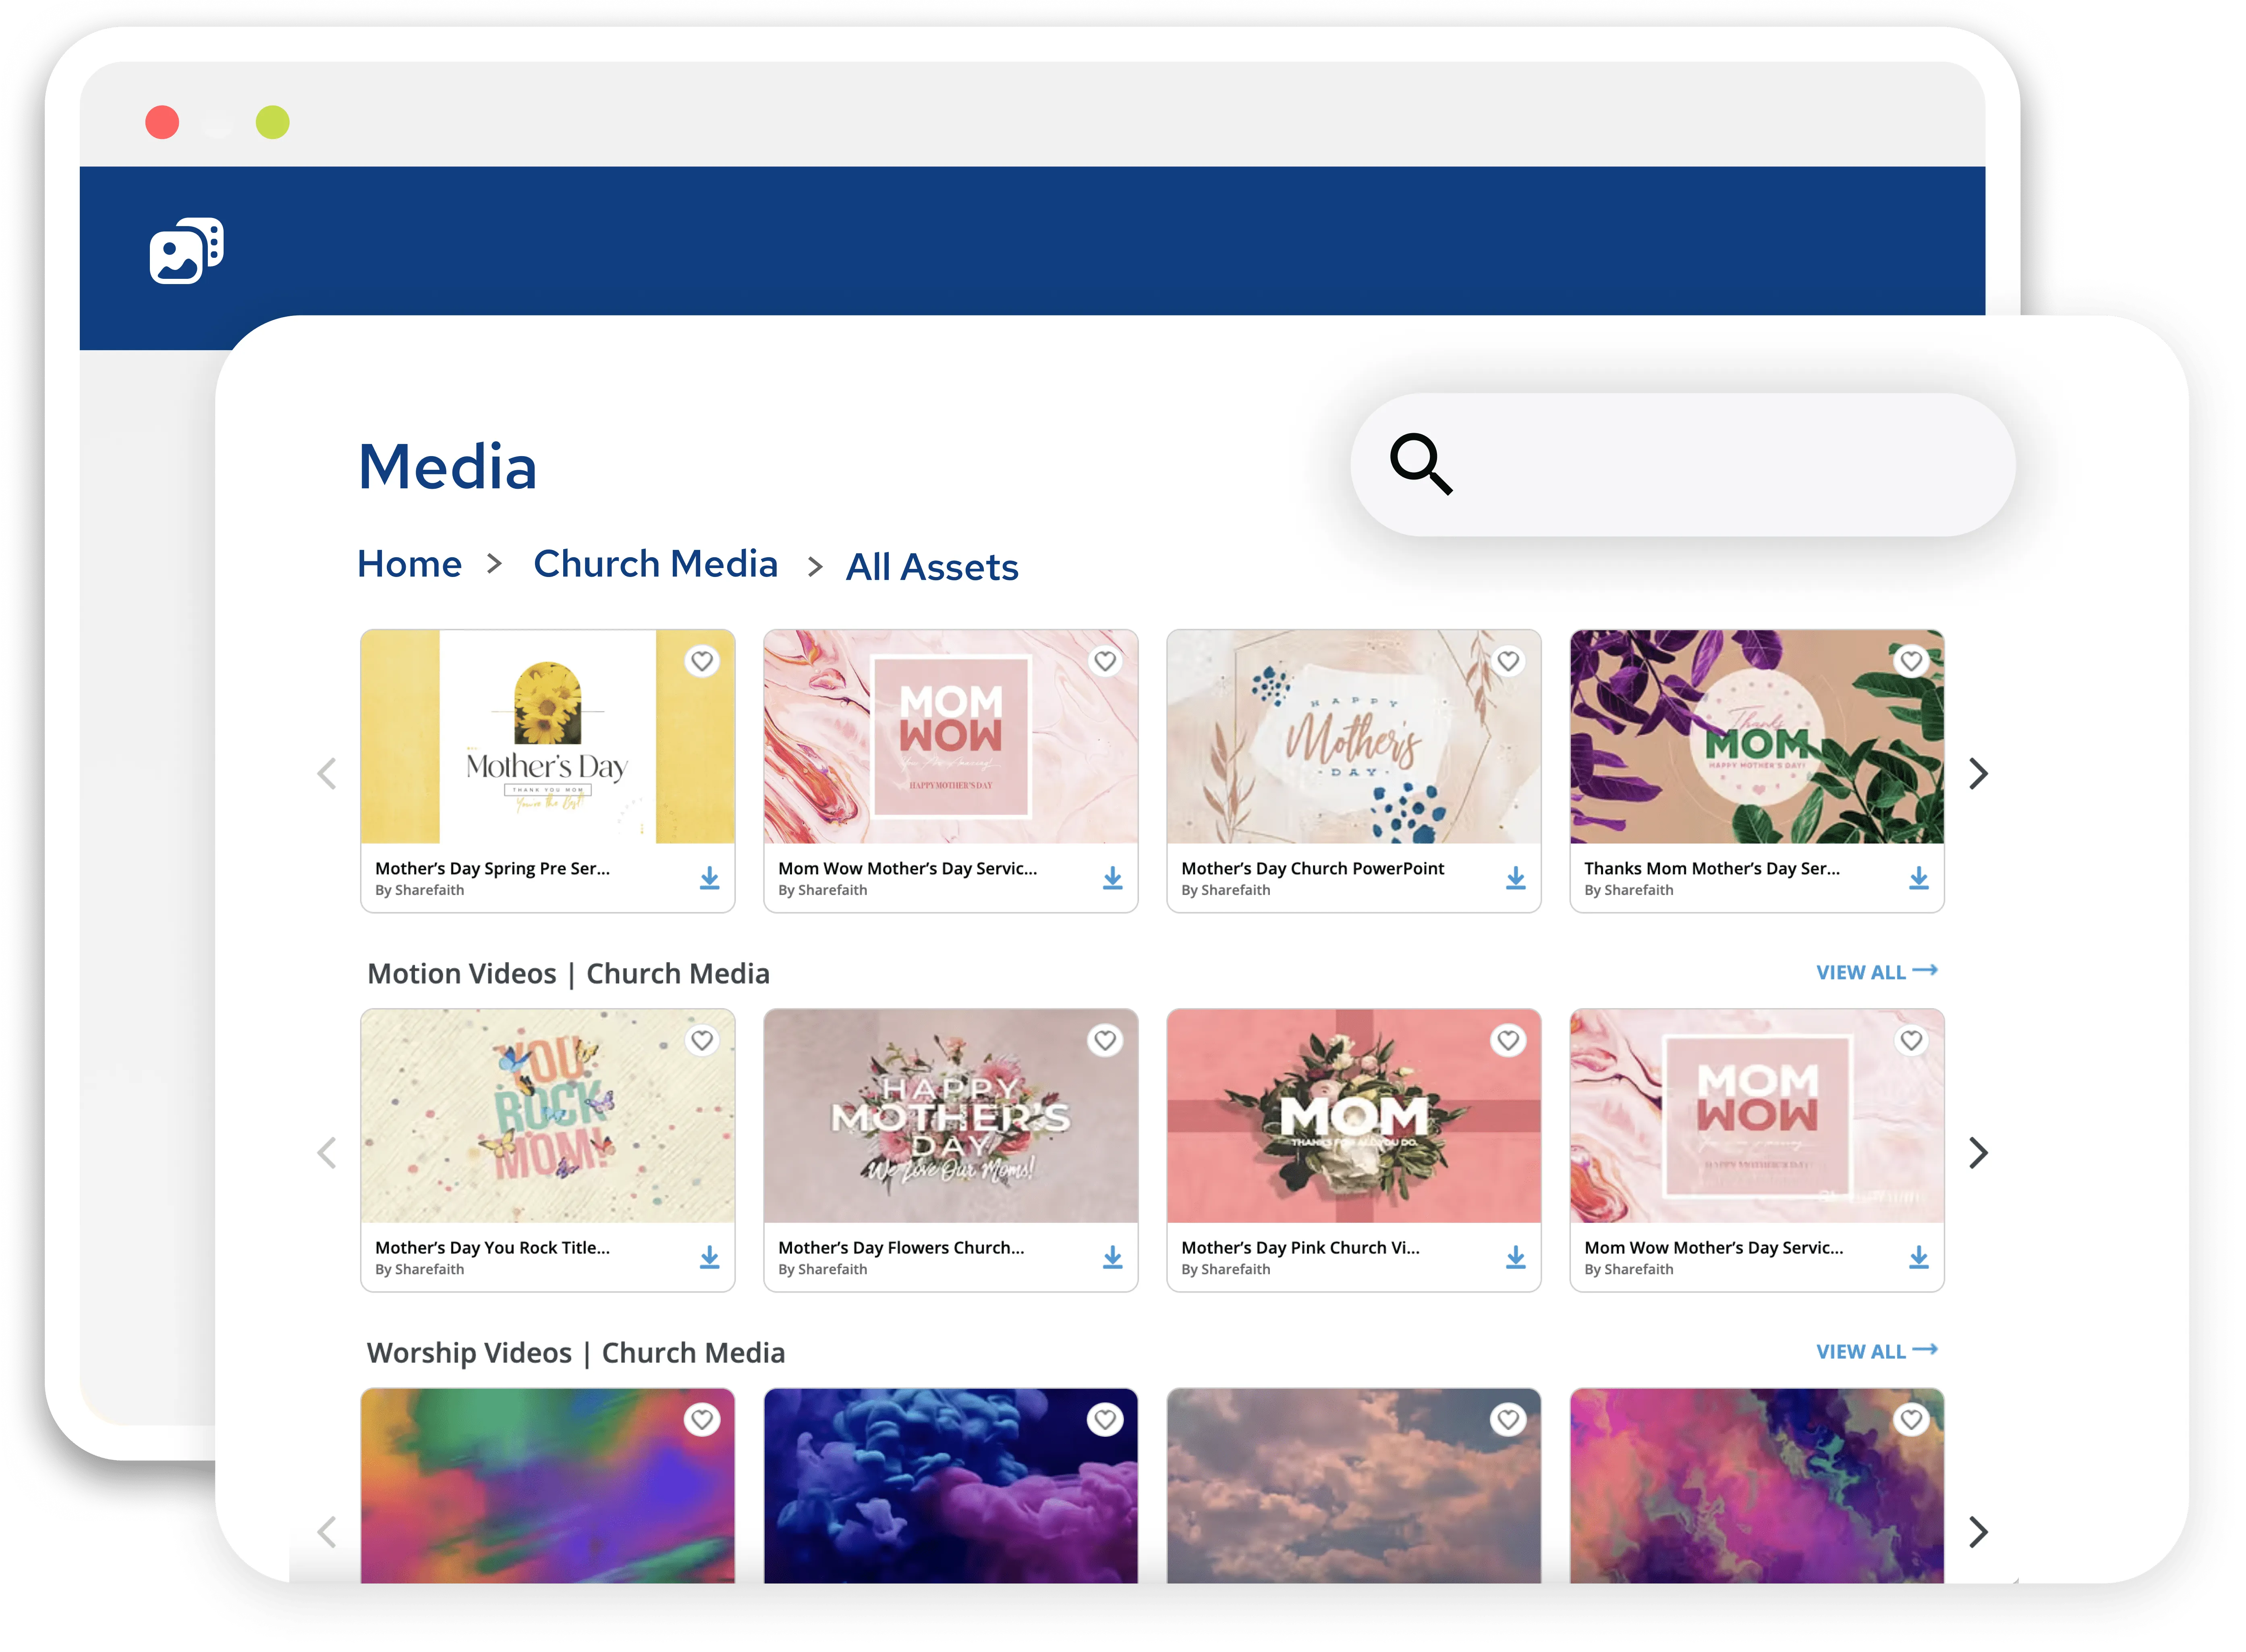Viewport: 2246px width, 1652px height.
Task: Favorite the magenta marble worship video
Action: [1911, 1419]
